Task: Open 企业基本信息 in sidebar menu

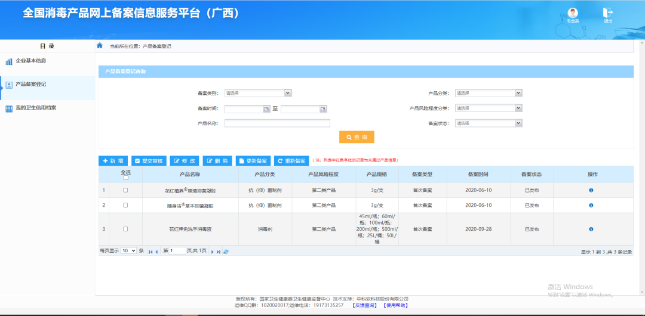Action: (x=30, y=61)
